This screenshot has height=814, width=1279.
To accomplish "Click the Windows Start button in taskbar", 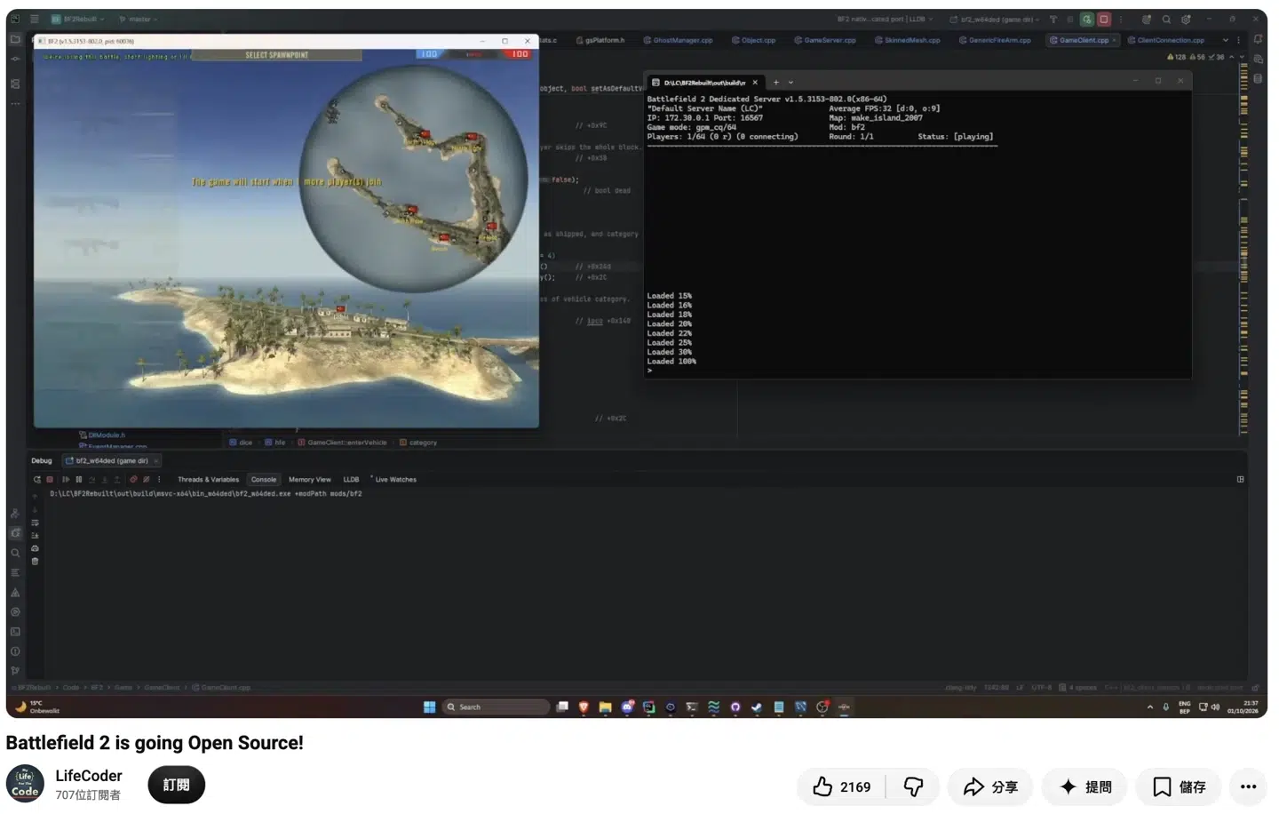I will click(429, 707).
